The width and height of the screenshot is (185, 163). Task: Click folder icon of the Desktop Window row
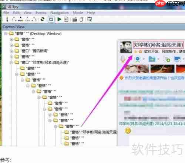coord(11,33)
